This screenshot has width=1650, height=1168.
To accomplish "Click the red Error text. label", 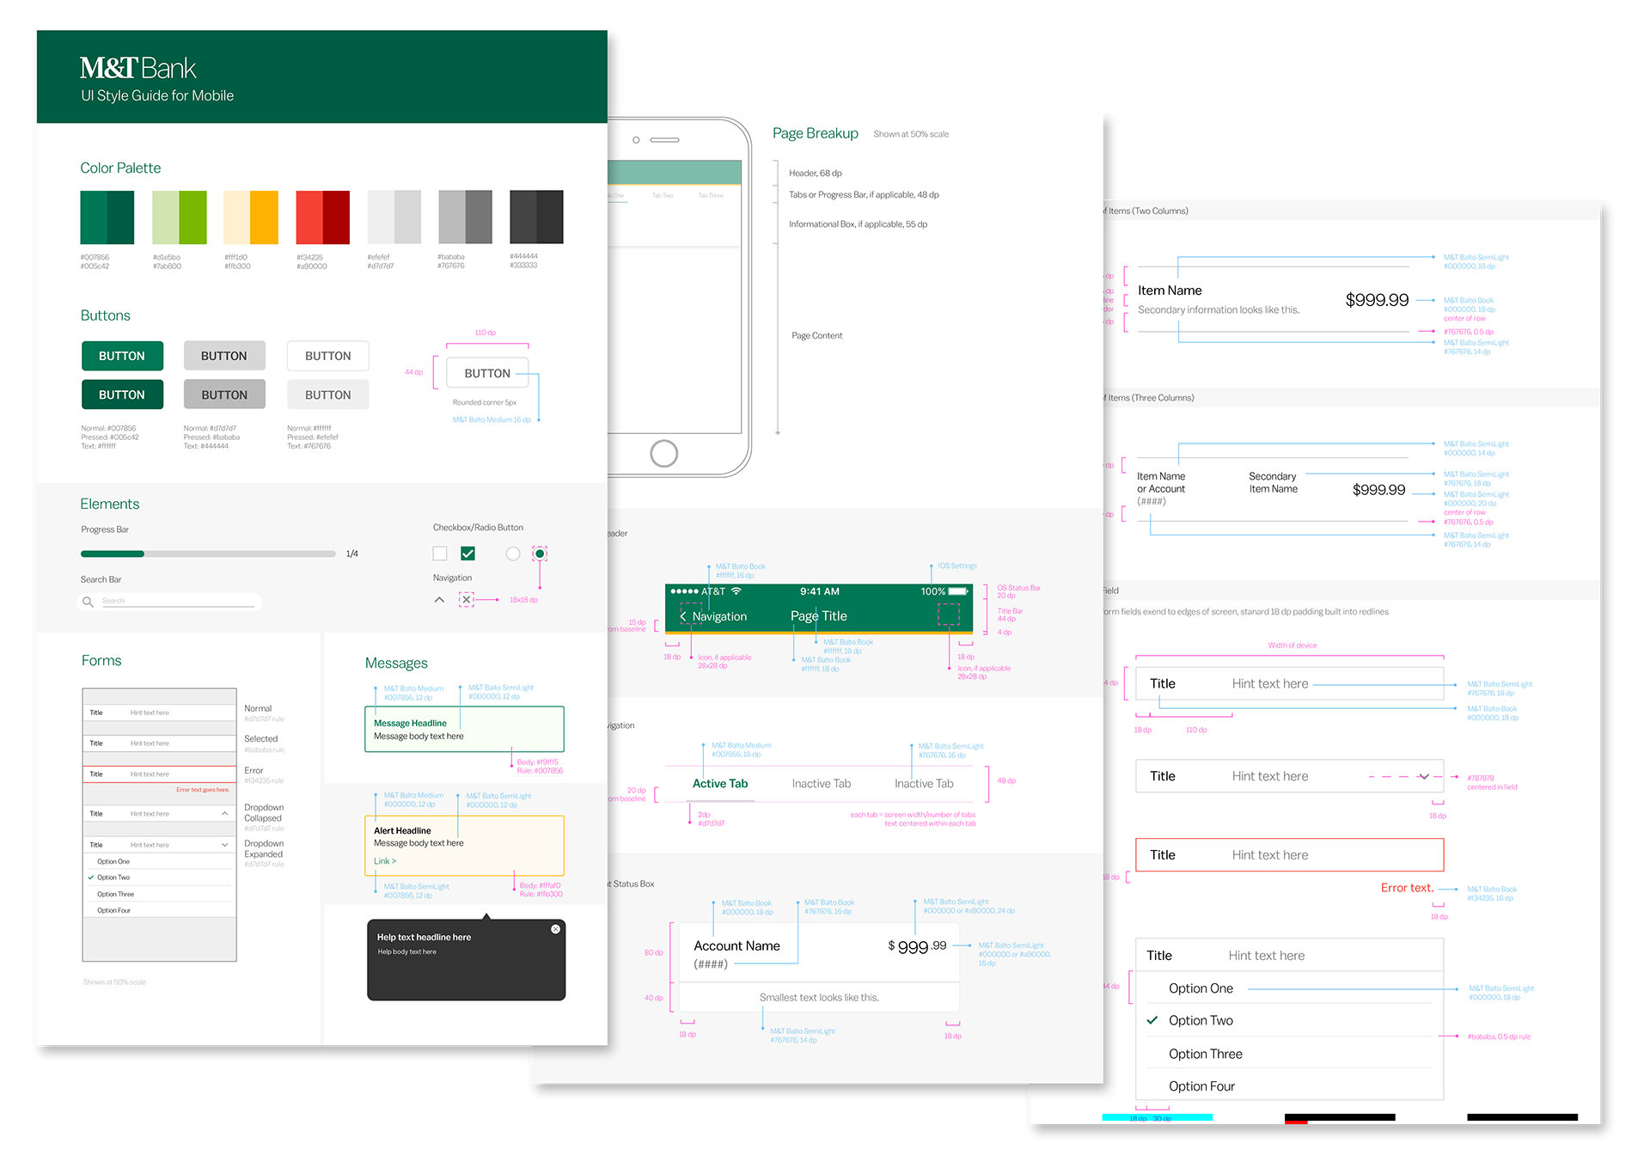I will click(x=1407, y=888).
